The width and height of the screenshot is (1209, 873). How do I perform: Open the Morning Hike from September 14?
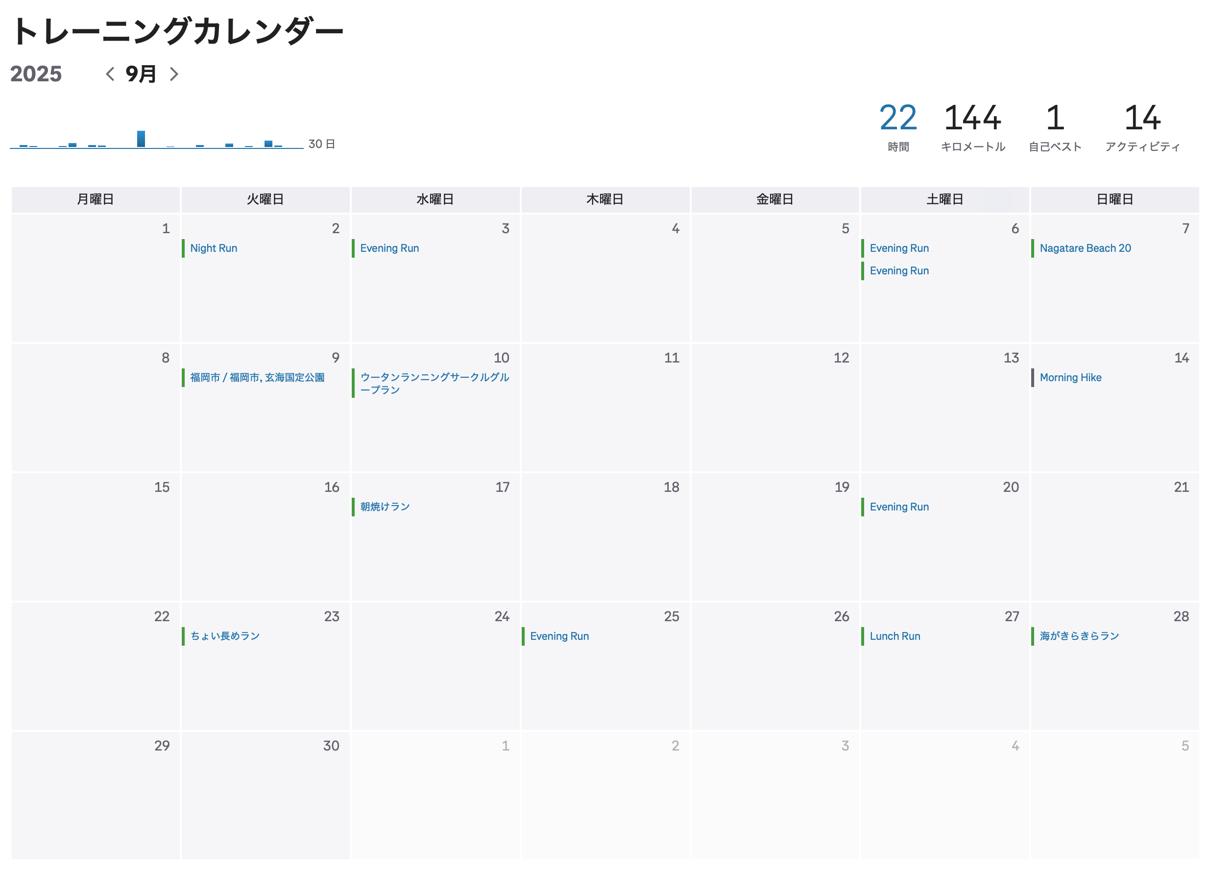pyautogui.click(x=1070, y=377)
